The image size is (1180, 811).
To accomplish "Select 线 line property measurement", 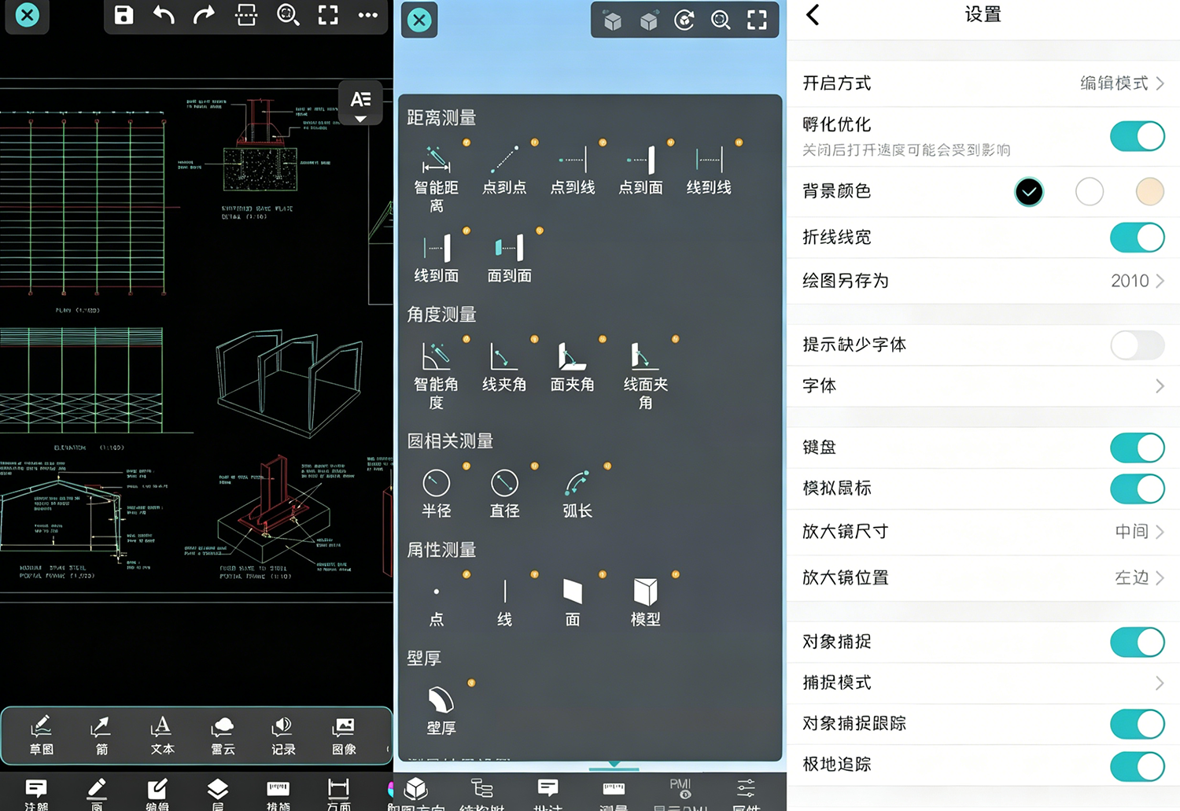I will 504,603.
